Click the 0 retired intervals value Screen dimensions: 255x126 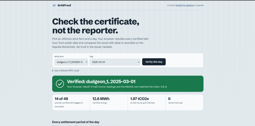click(x=169, y=99)
